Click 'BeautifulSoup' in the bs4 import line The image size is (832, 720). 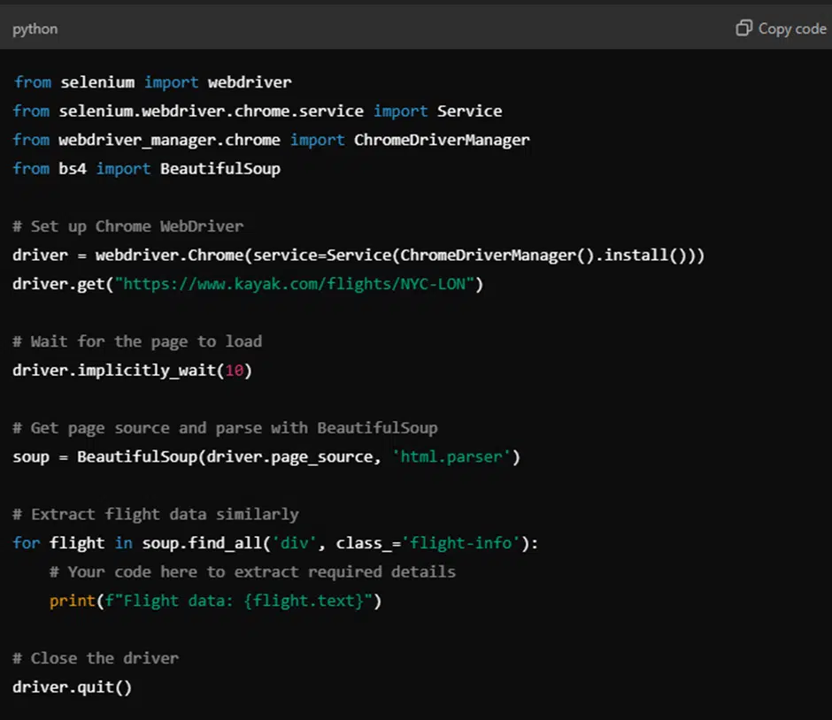pos(220,169)
